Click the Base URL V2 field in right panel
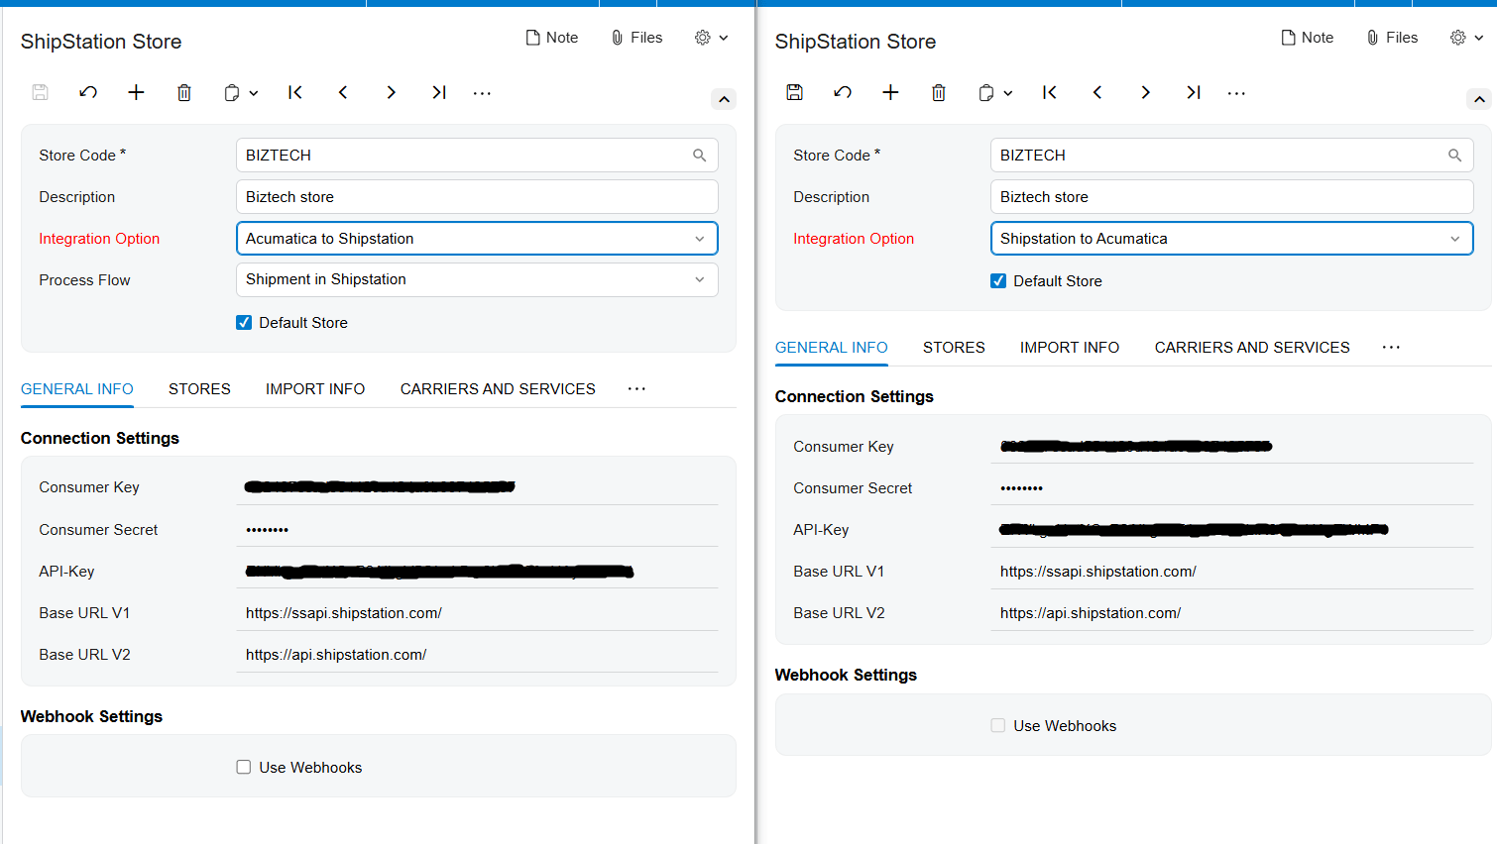The image size is (1497, 844). pos(1231,613)
